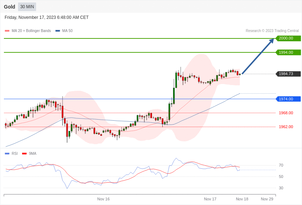
Task: Select the 1994.00 resistance price tag
Action: pos(288,52)
